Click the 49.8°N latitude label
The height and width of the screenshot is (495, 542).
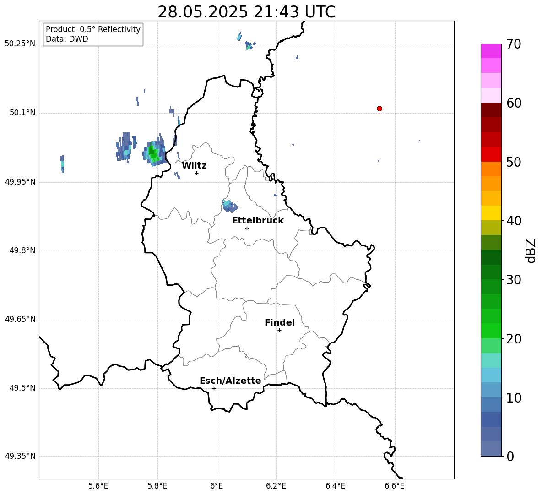[22, 250]
